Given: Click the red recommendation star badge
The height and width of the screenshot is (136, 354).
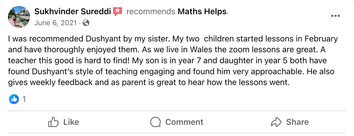Looking at the screenshot, I should click(x=118, y=11).
